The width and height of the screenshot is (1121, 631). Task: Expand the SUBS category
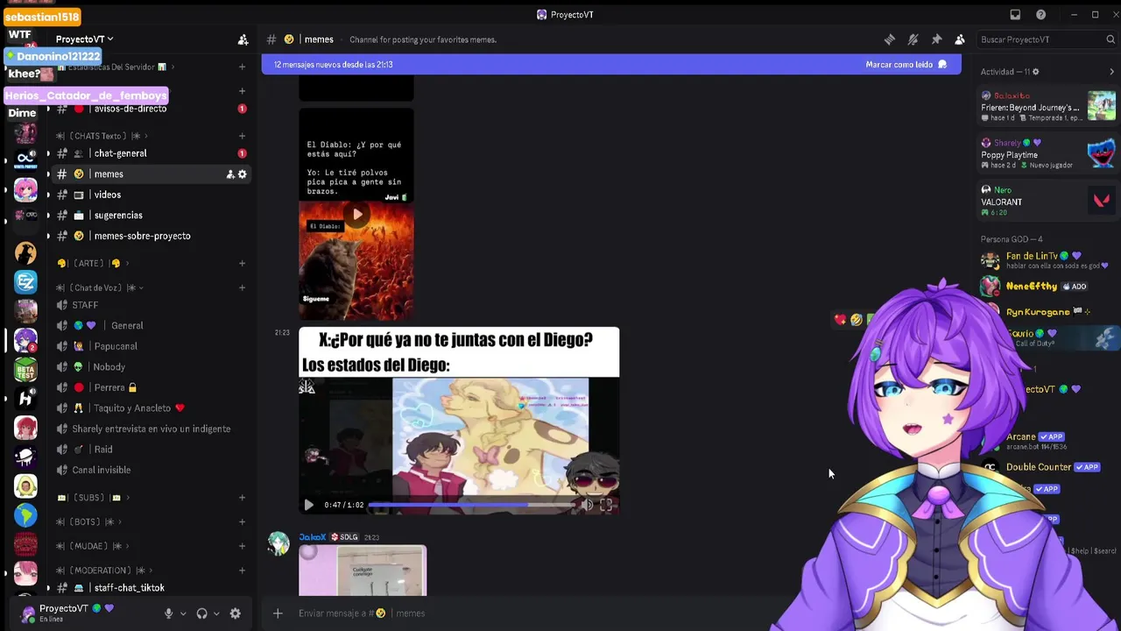(x=93, y=498)
